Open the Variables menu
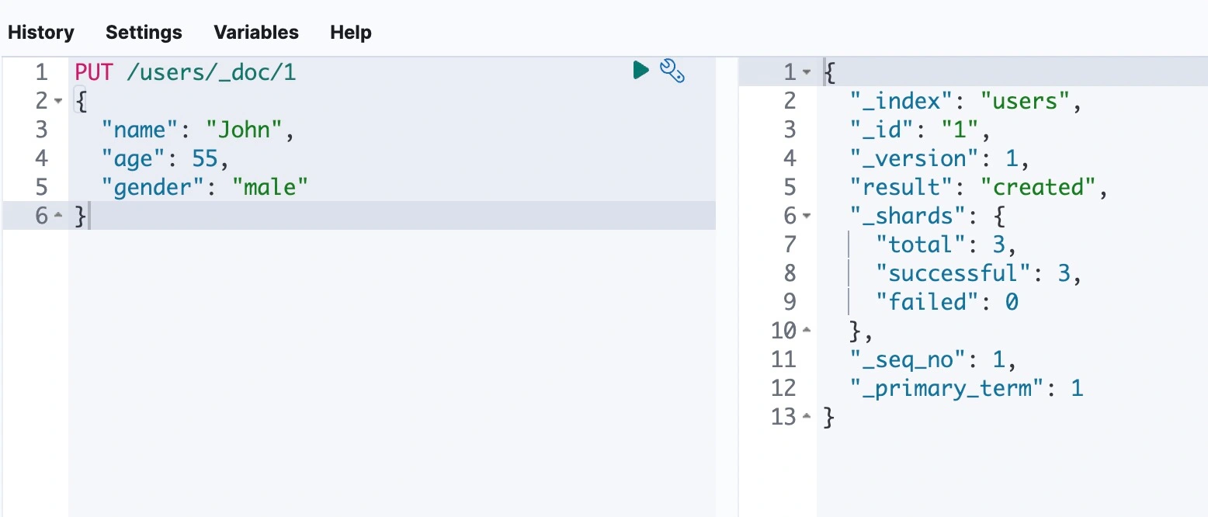 (x=256, y=33)
